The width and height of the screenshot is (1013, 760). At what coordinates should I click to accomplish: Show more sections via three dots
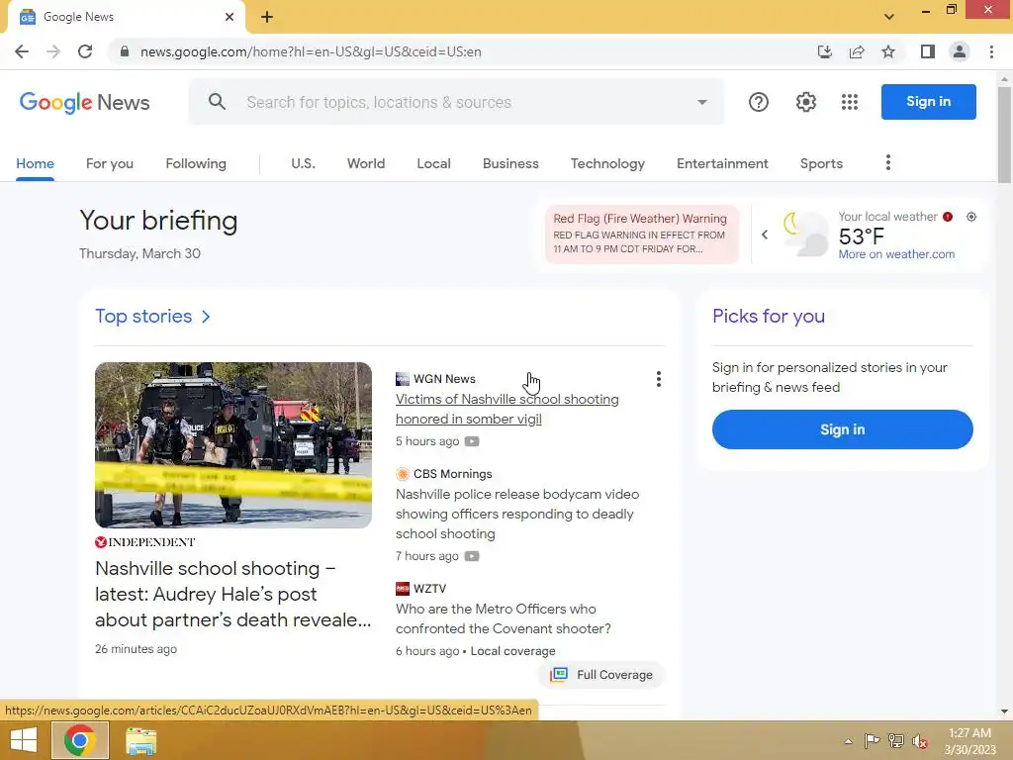[888, 163]
